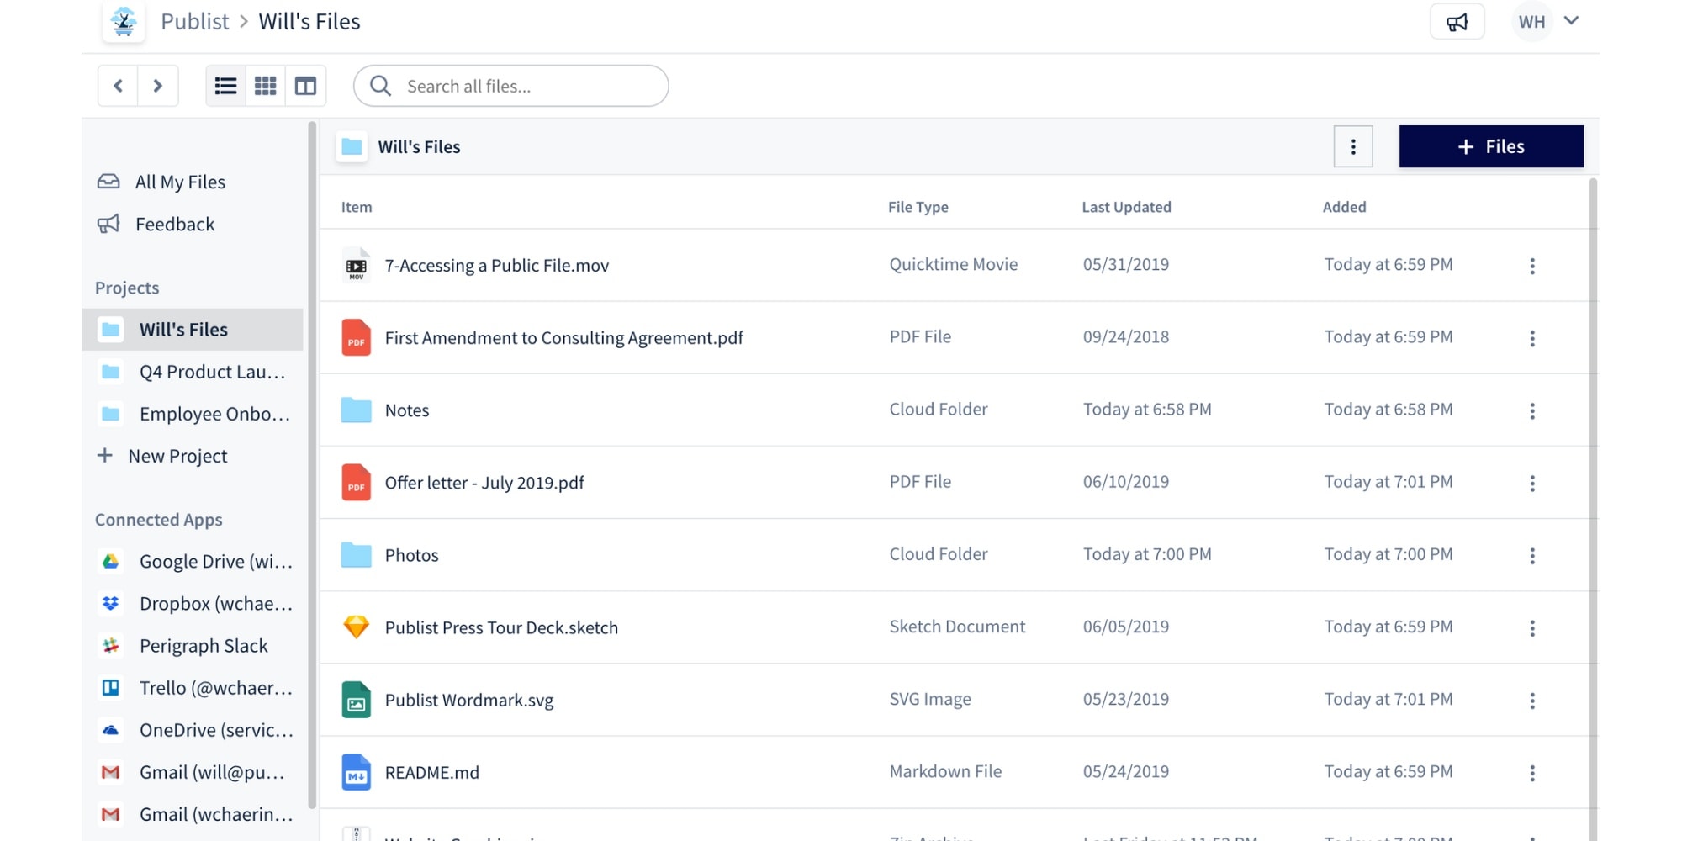Click the megaphone announcements icon at top right
Screen dimensions: 1682x841
(x=1457, y=22)
